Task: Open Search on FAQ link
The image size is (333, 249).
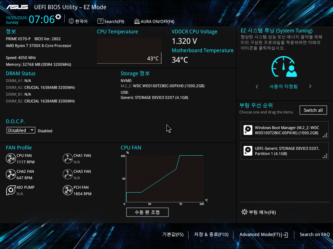Action: click(314, 234)
